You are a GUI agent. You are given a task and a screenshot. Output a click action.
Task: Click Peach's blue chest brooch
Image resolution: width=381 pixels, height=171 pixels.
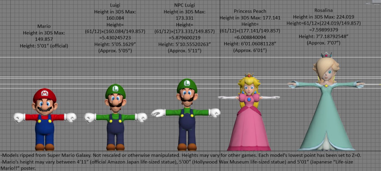click(x=249, y=99)
